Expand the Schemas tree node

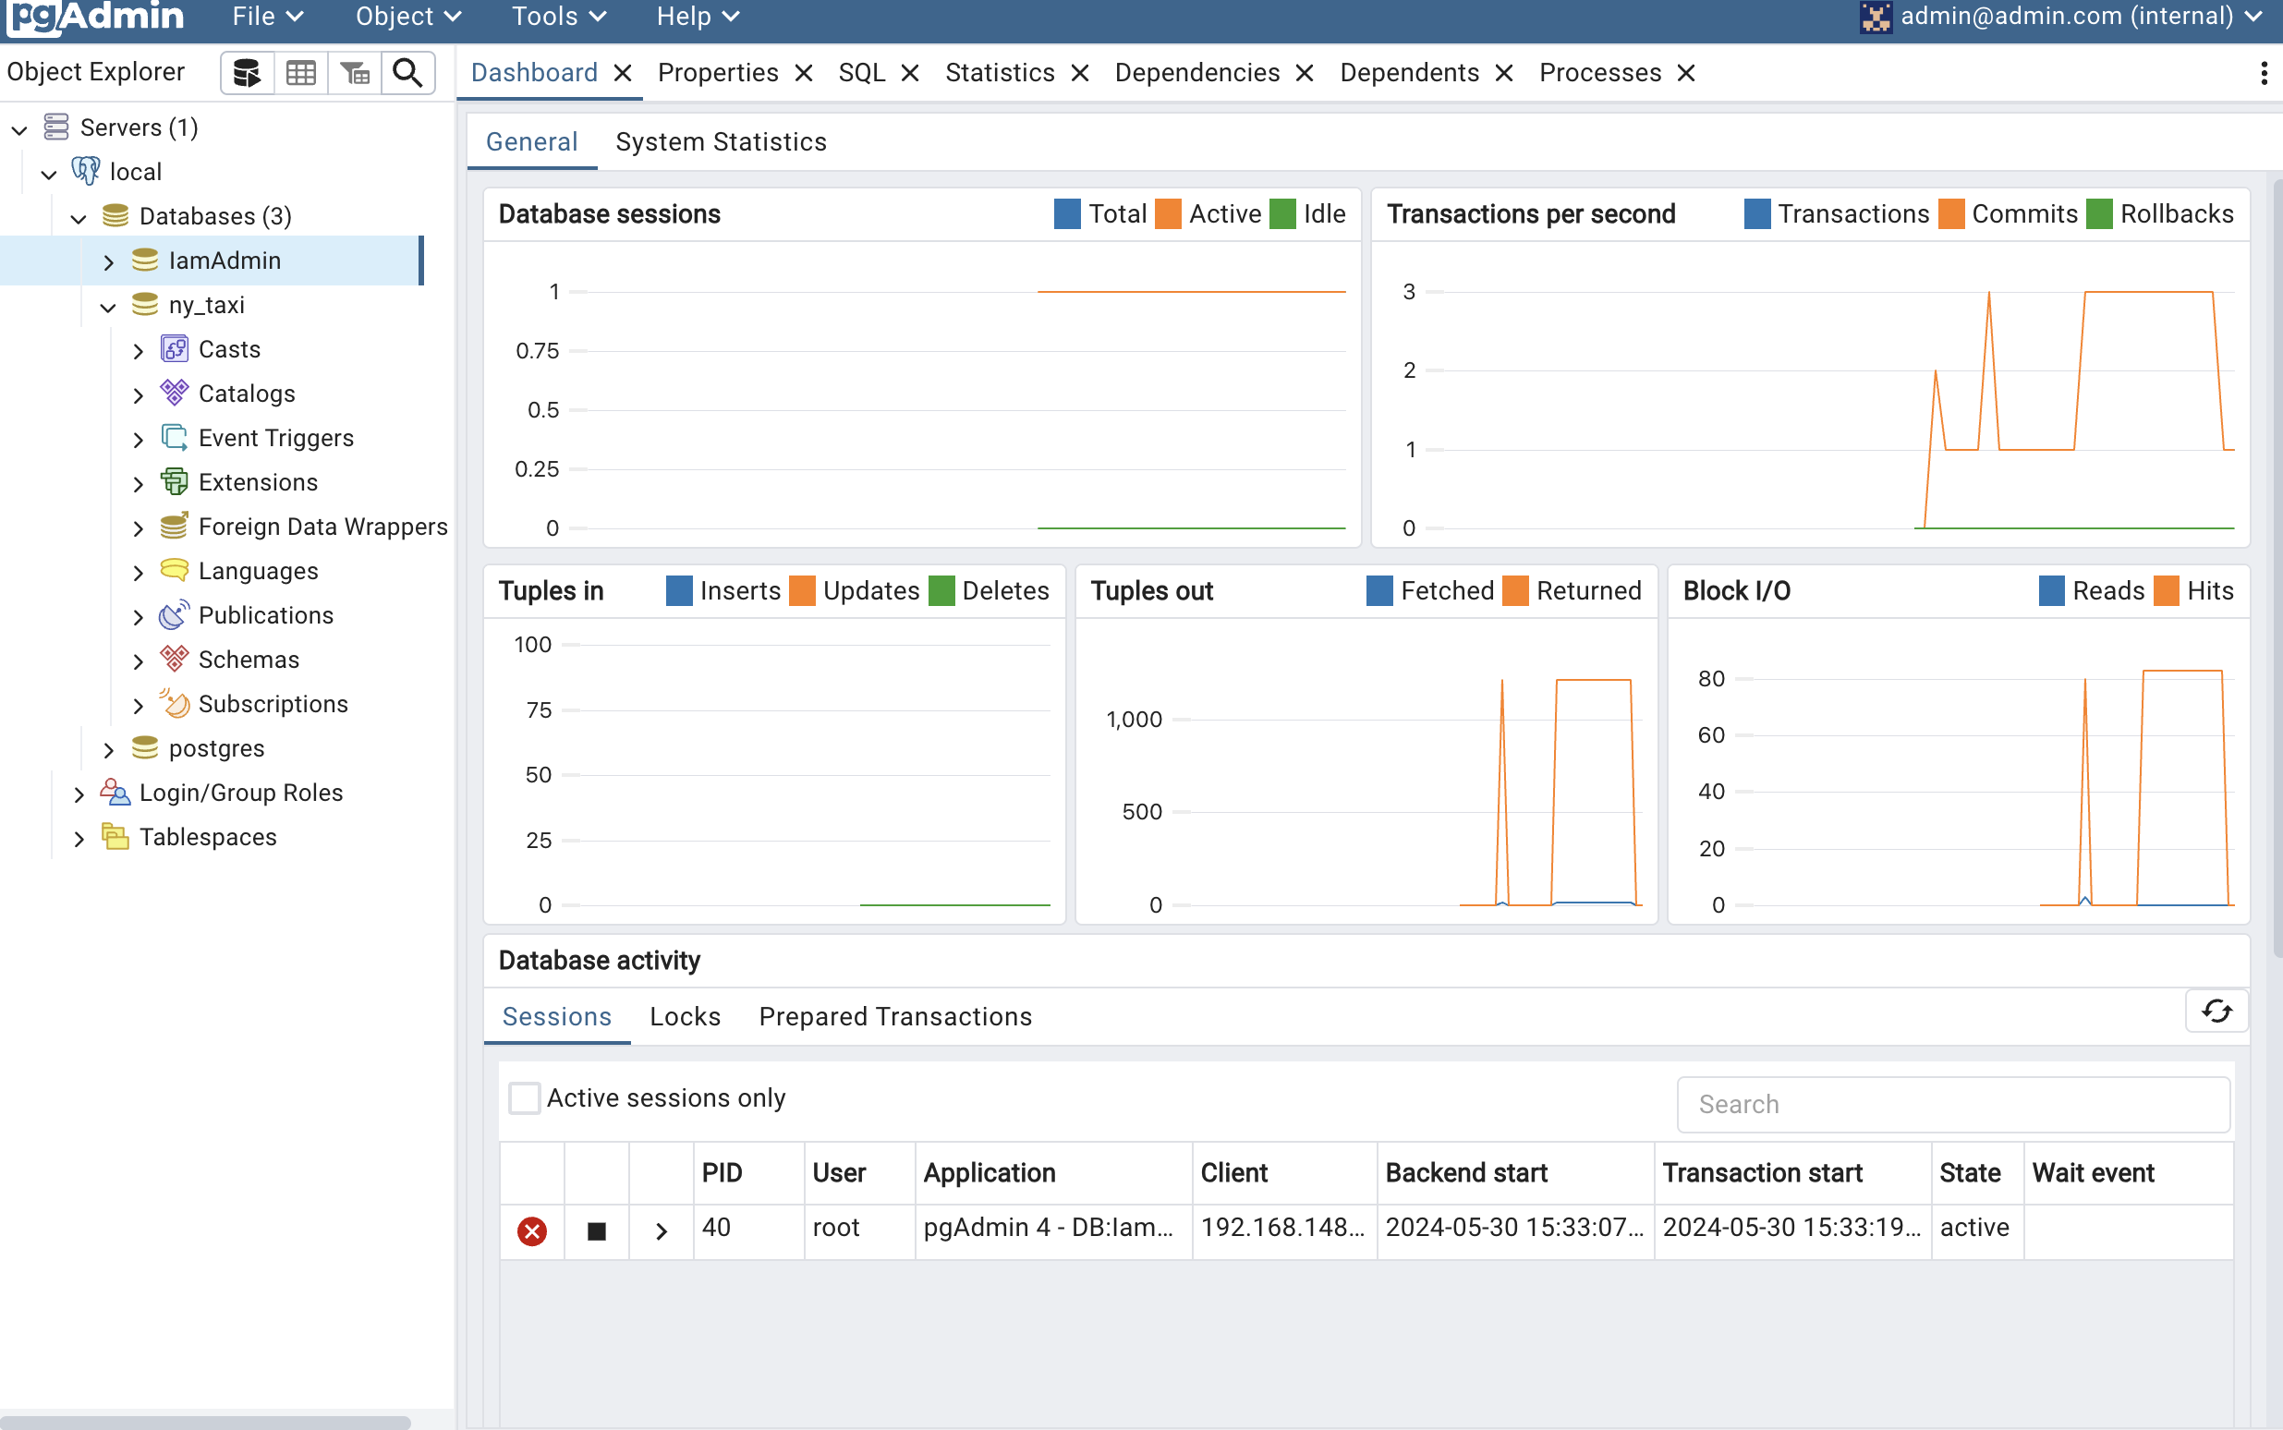coord(138,661)
